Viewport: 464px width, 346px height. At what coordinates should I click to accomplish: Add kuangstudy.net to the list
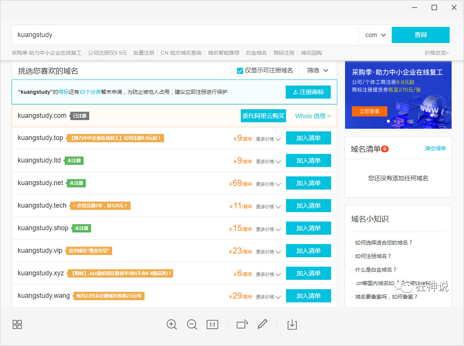click(308, 183)
